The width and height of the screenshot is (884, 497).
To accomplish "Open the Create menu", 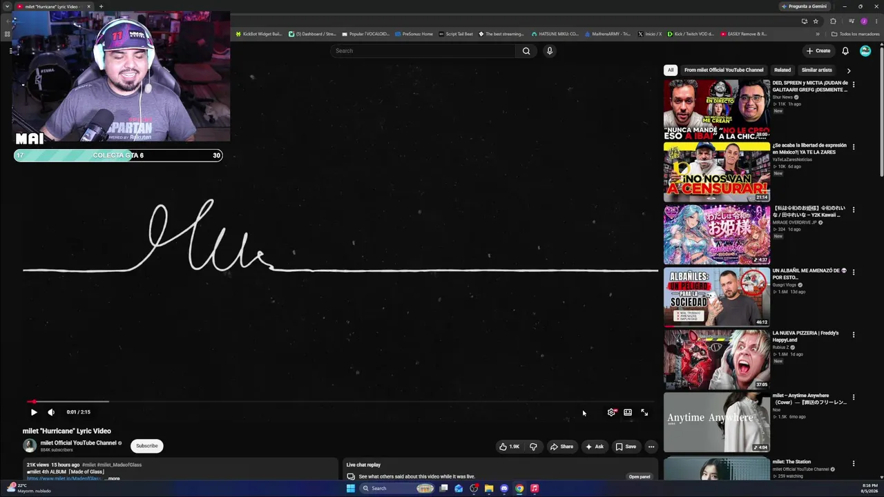I will [x=818, y=50].
